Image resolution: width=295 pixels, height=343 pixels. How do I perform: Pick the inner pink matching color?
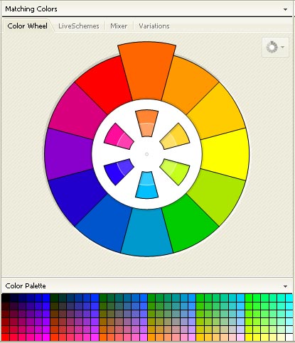click(x=119, y=137)
